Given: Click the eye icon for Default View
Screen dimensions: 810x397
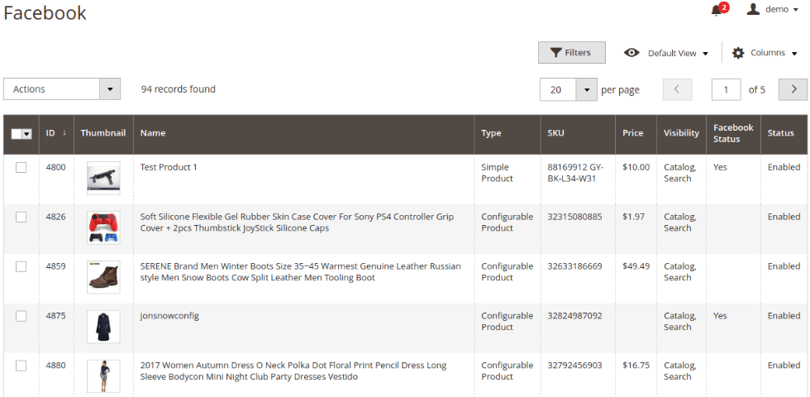Looking at the screenshot, I should coord(631,53).
